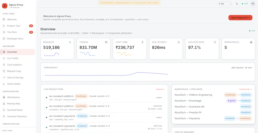This screenshot has height=133, width=258.
Task: Click the bedrock tag for Presidio PII
Action: [x=246, y=113]
